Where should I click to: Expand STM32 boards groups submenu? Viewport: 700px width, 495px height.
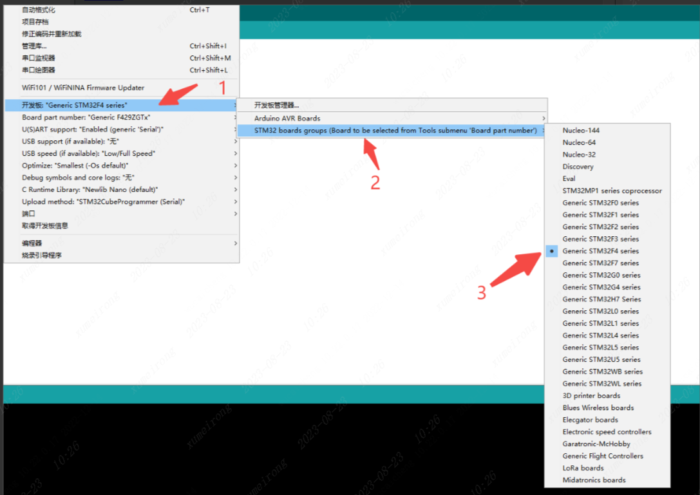coord(392,130)
